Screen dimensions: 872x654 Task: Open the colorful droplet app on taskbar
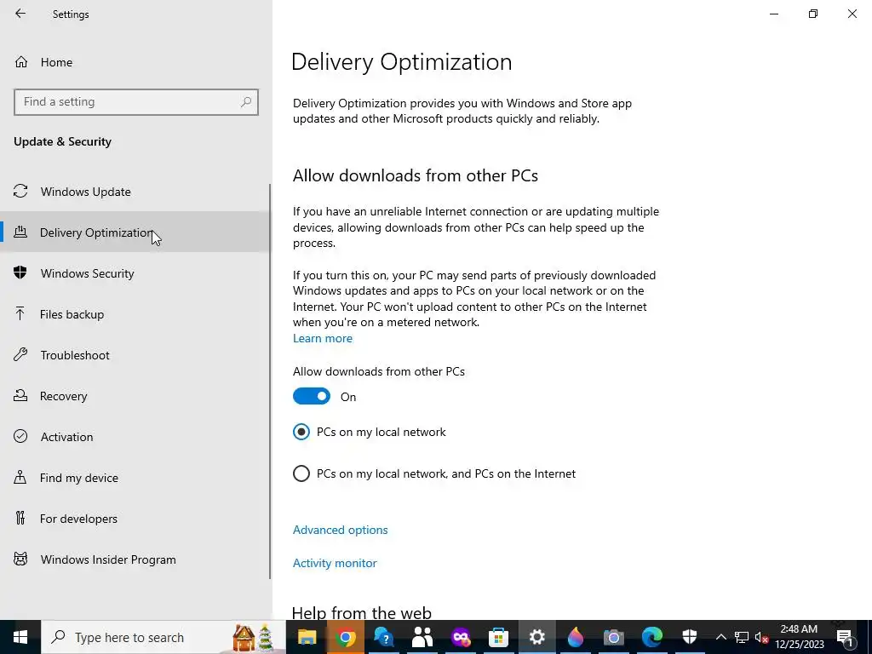point(575,637)
